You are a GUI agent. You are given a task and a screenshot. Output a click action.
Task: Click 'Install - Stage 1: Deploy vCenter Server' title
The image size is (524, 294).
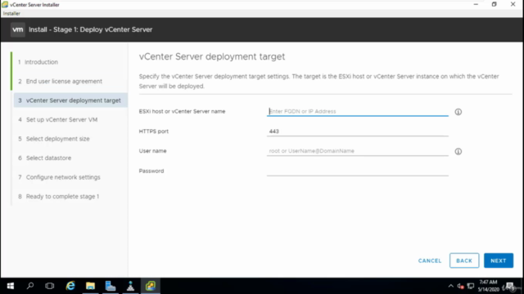coord(91,29)
